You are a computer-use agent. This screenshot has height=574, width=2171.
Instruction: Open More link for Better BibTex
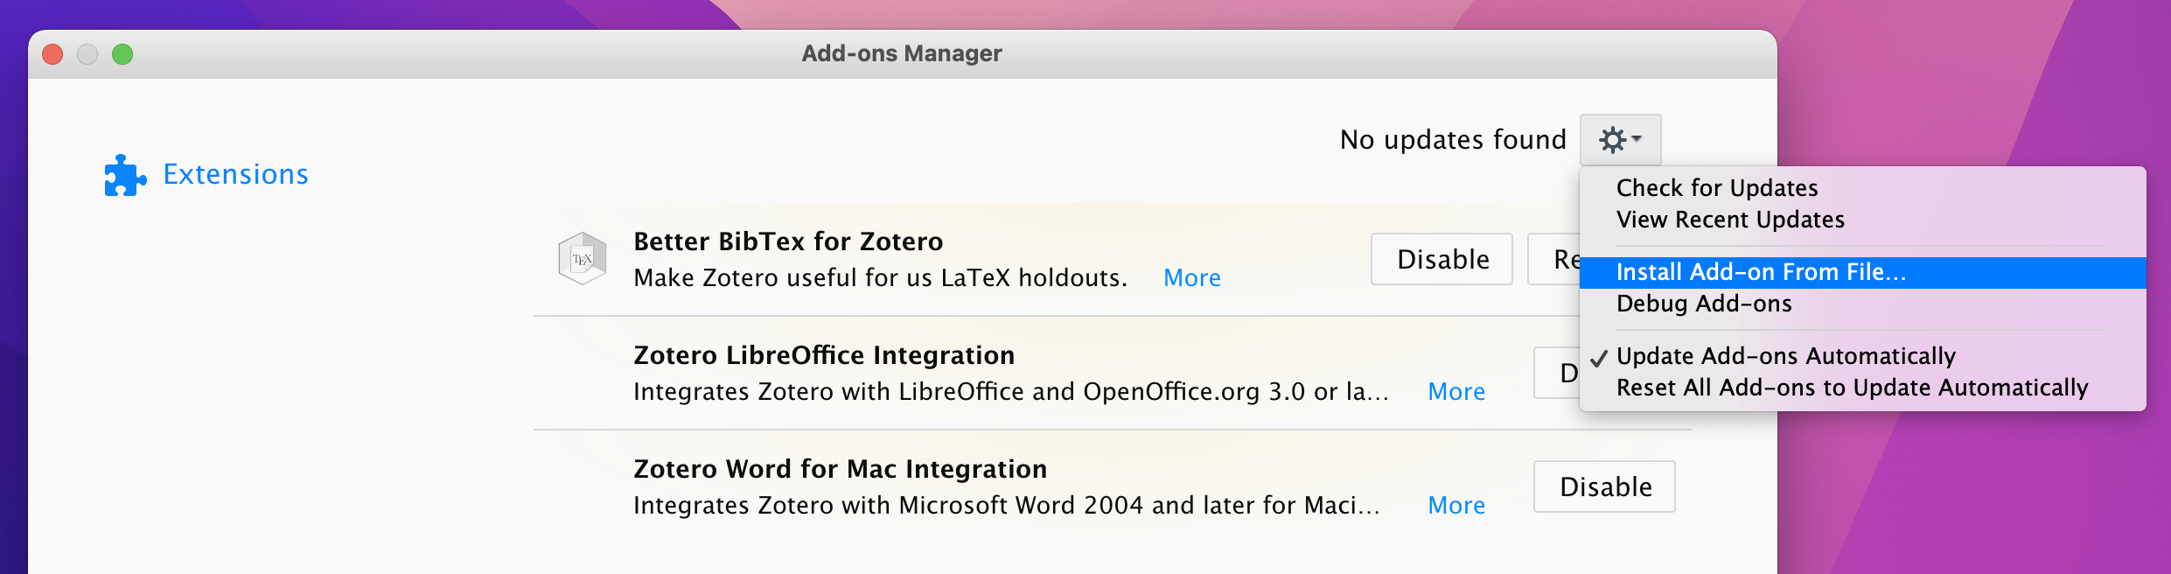pyautogui.click(x=1191, y=278)
